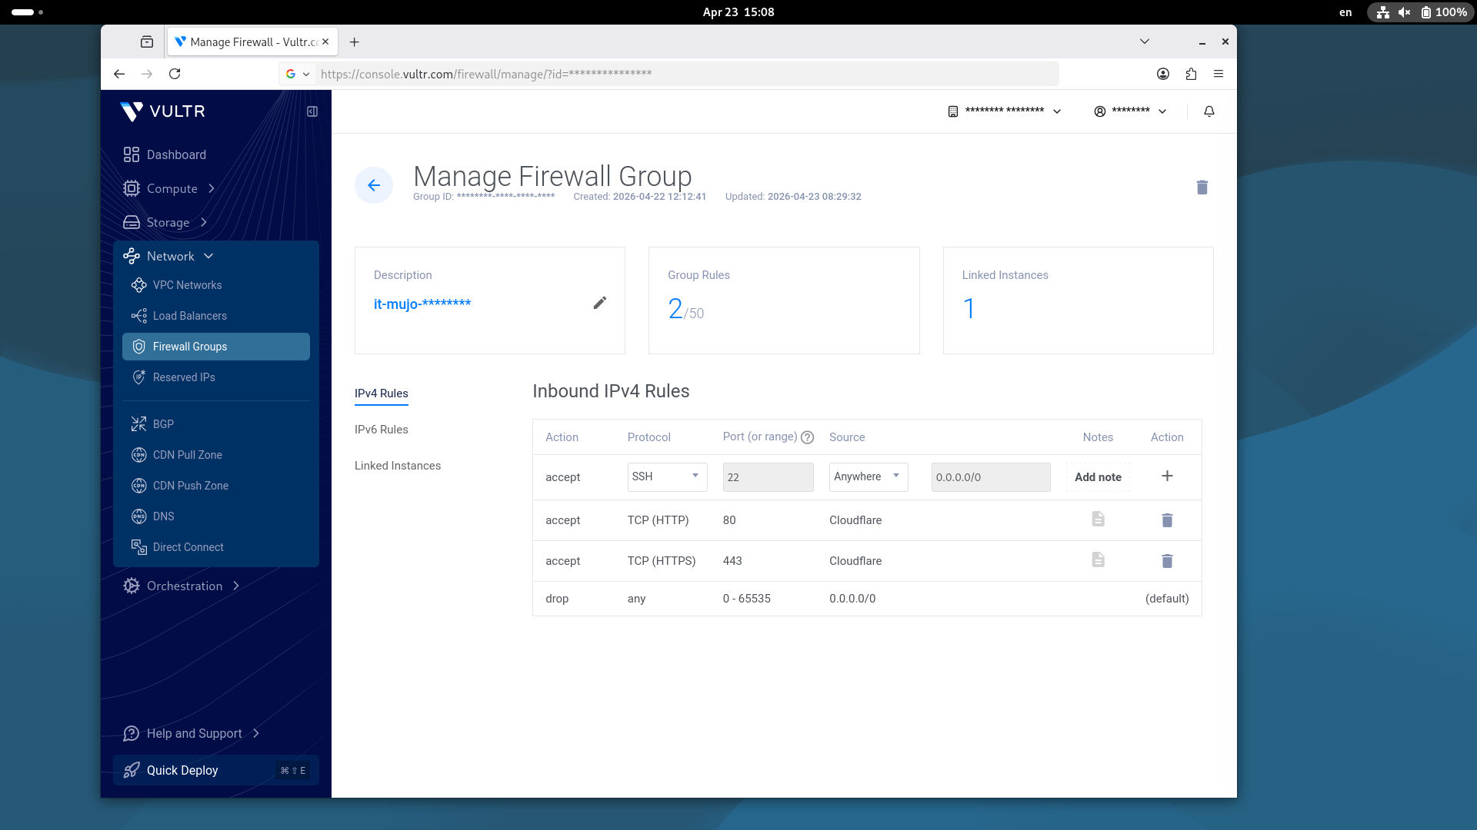Close the Manage Firewall tab
This screenshot has width=1477, height=830.
pos(325,41)
